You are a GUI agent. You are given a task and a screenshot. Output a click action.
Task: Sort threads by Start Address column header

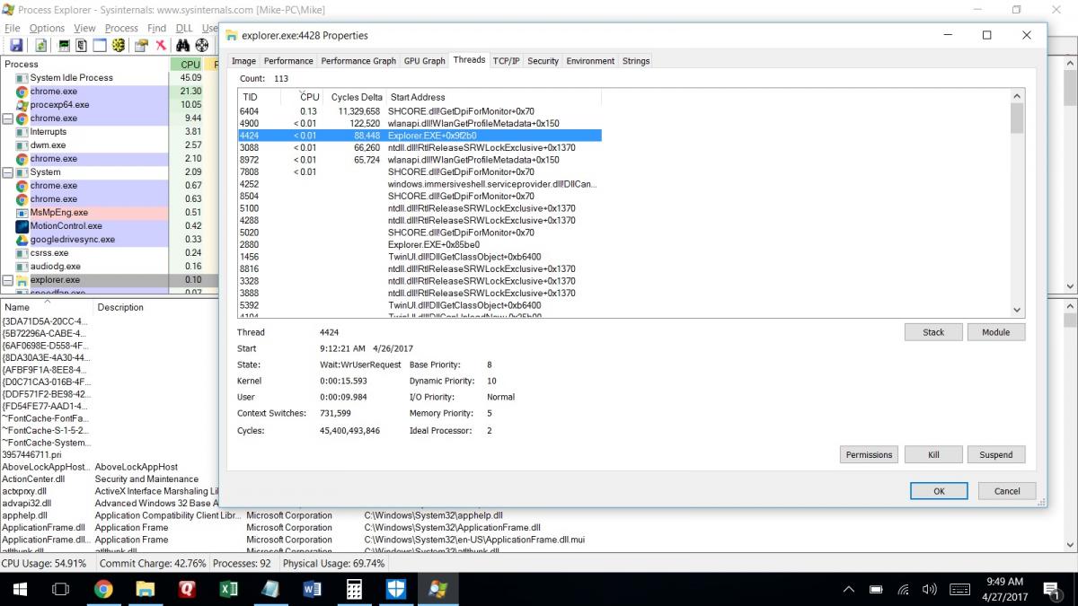pos(493,97)
